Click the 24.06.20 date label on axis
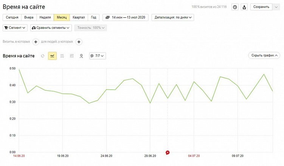 coord(106,156)
